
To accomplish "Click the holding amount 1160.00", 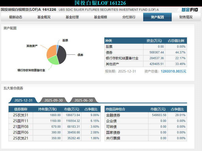I will (x=55, y=121).
